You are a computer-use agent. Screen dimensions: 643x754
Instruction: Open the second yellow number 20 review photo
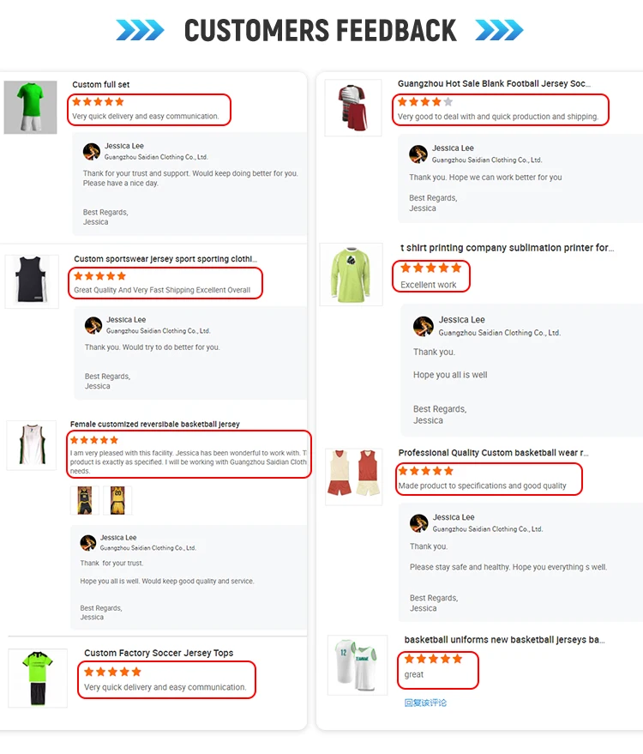117,500
